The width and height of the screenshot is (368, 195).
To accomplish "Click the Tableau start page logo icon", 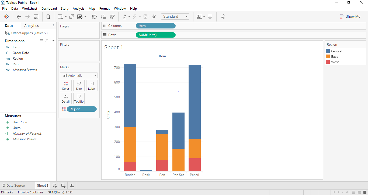I will (x=6, y=17).
